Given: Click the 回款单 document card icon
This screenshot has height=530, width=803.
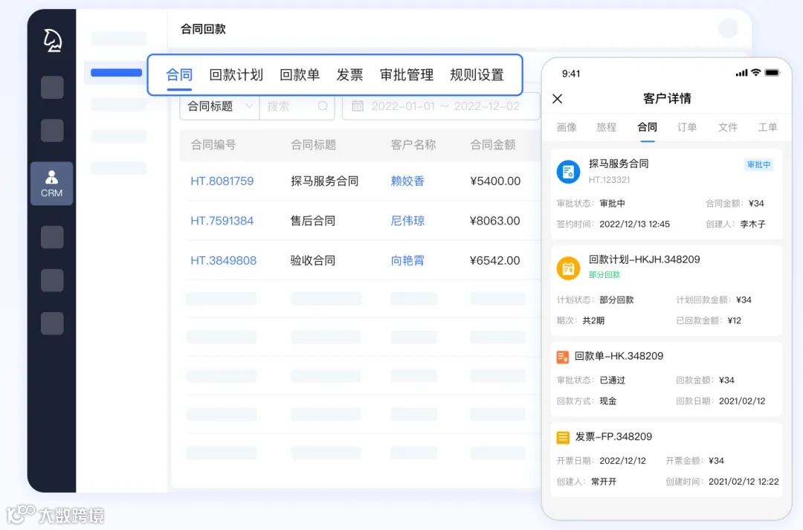Looking at the screenshot, I should pyautogui.click(x=563, y=356).
